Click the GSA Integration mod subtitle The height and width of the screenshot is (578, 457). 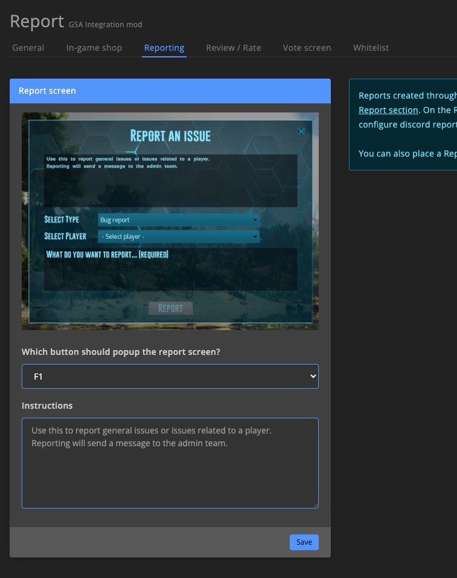tap(105, 25)
